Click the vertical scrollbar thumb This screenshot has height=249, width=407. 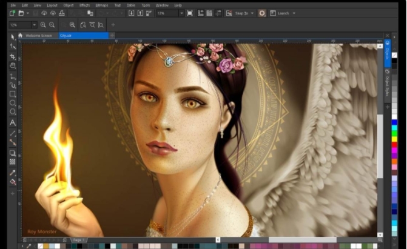pyautogui.click(x=380, y=146)
